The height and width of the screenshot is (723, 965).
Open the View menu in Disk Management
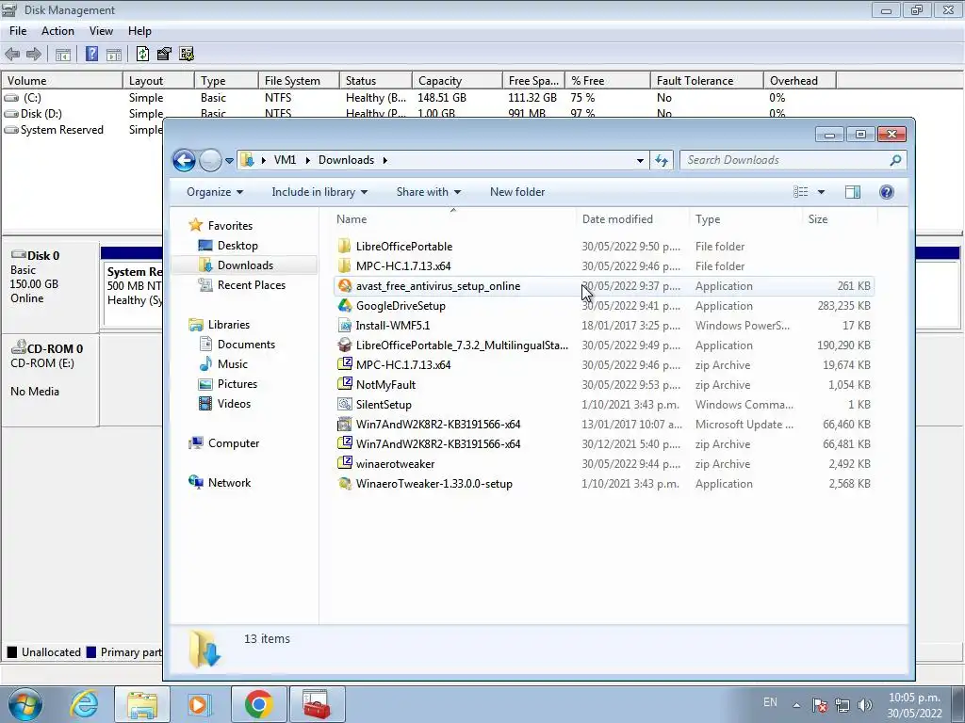pyautogui.click(x=101, y=31)
